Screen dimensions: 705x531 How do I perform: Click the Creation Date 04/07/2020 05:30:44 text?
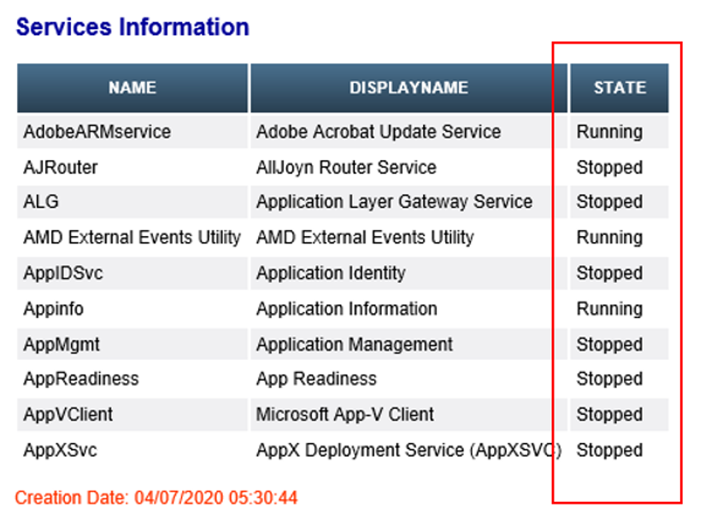[156, 499]
